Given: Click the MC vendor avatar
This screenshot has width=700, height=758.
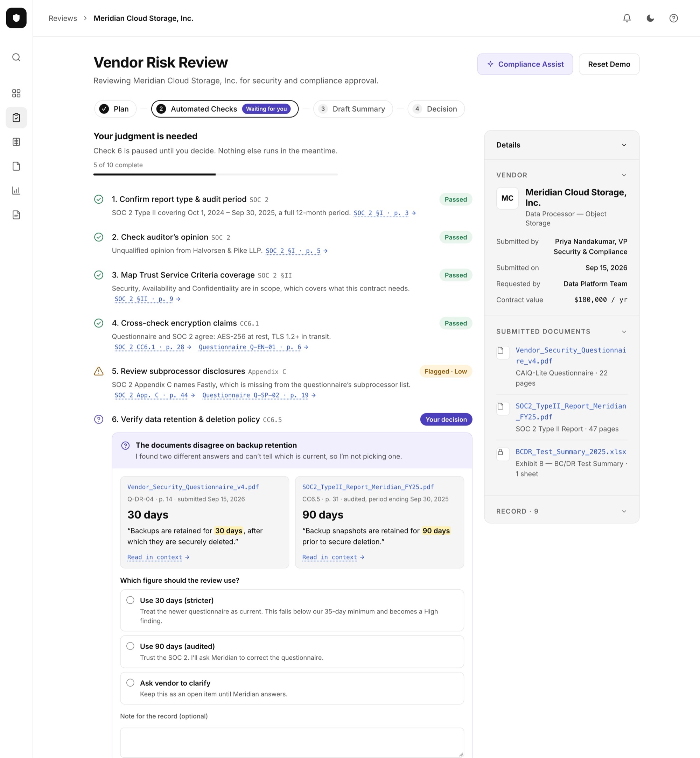Looking at the screenshot, I should click(507, 198).
